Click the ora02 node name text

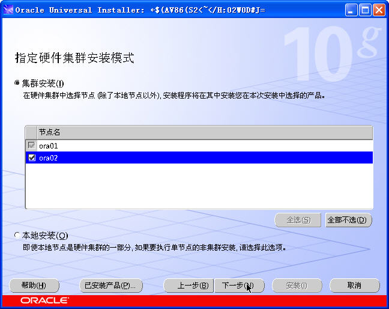click(49, 158)
